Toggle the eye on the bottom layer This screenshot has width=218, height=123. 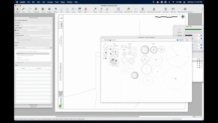pyautogui.click(x=198, y=67)
